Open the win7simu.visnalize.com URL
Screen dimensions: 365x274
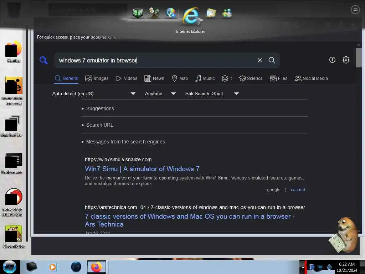[x=118, y=159]
